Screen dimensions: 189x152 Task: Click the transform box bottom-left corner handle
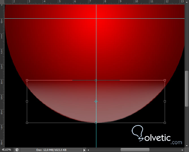click(27, 123)
